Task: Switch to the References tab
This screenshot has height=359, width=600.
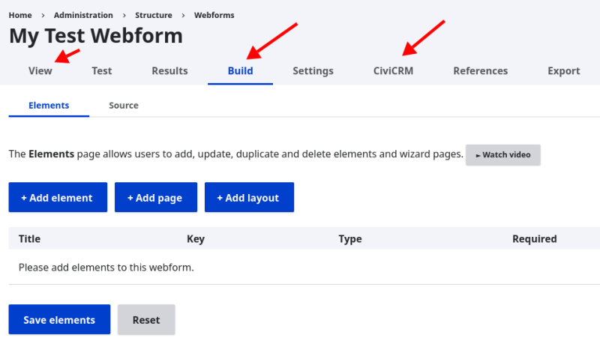Action: click(481, 70)
